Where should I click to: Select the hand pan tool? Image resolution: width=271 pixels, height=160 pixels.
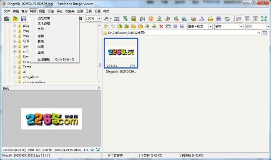(106, 19)
